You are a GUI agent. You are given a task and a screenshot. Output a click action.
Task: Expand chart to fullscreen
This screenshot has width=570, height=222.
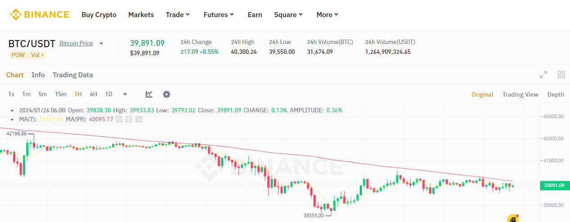coord(543,75)
